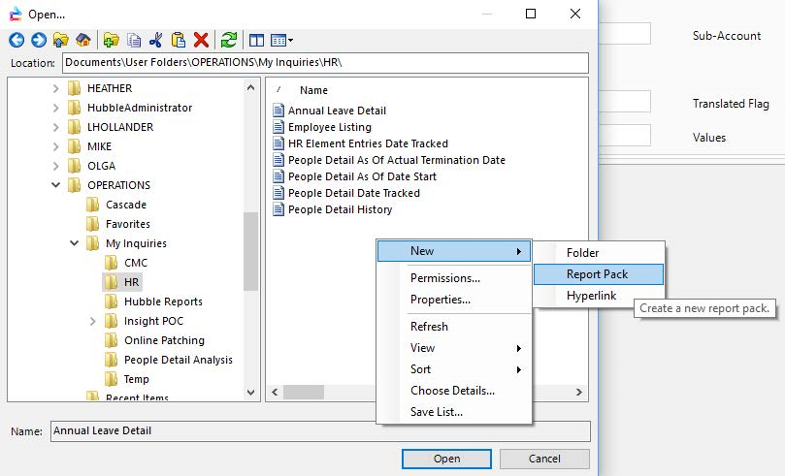This screenshot has width=785, height=476.
Task: Click the Forward navigation arrow icon
Action: pos(38,40)
